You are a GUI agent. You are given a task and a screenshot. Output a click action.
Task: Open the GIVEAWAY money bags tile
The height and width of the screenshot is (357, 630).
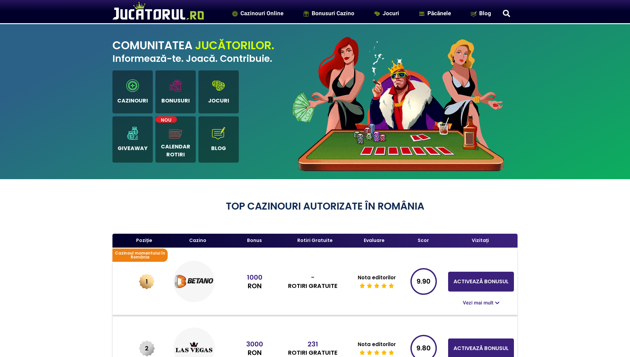tap(133, 139)
